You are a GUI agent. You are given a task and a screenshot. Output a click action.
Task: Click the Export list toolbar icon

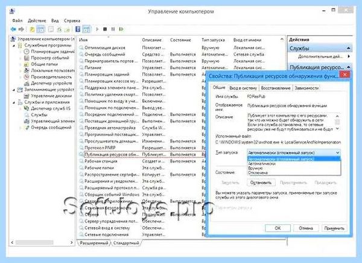(x=67, y=30)
